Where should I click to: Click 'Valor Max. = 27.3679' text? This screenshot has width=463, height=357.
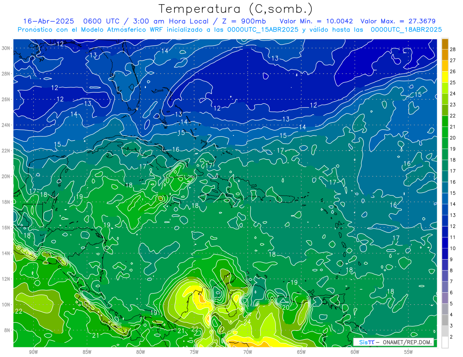(398, 21)
